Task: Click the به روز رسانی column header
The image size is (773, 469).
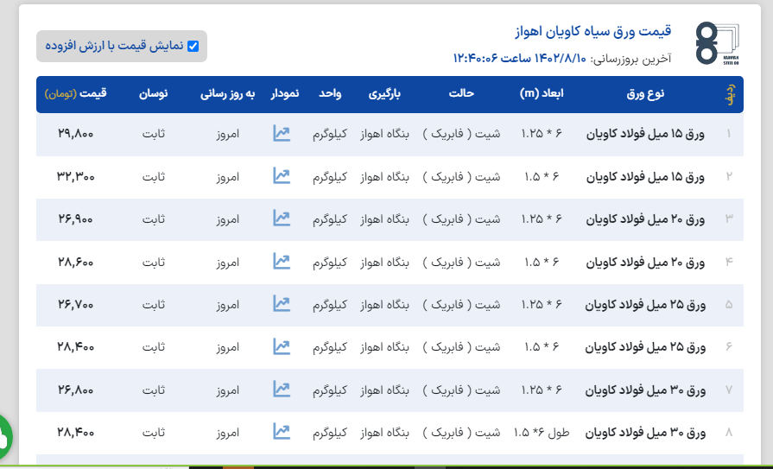Action: pyautogui.click(x=228, y=93)
